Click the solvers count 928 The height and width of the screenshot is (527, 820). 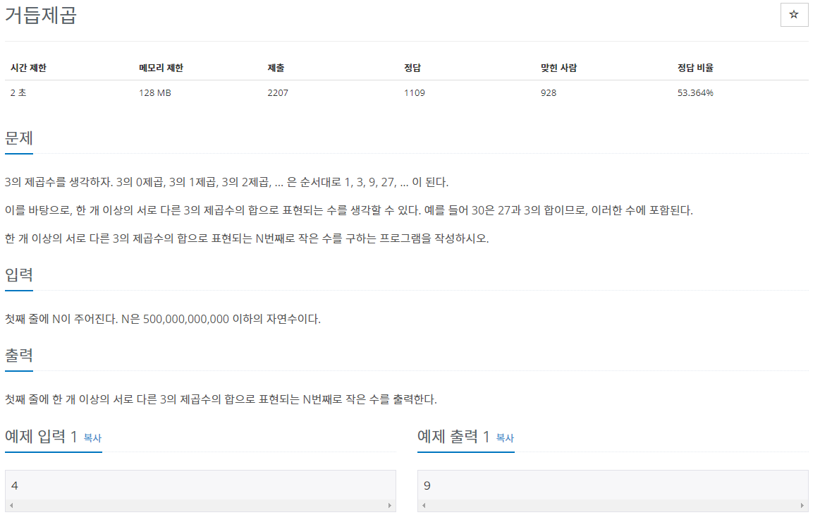(x=549, y=92)
